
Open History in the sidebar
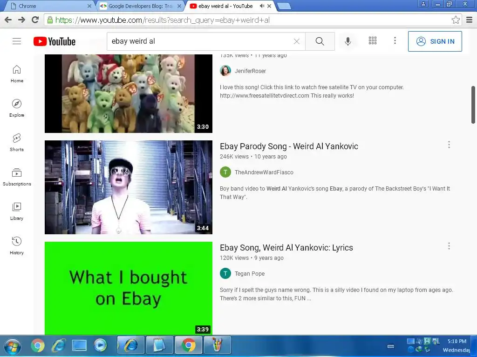[x=17, y=246]
